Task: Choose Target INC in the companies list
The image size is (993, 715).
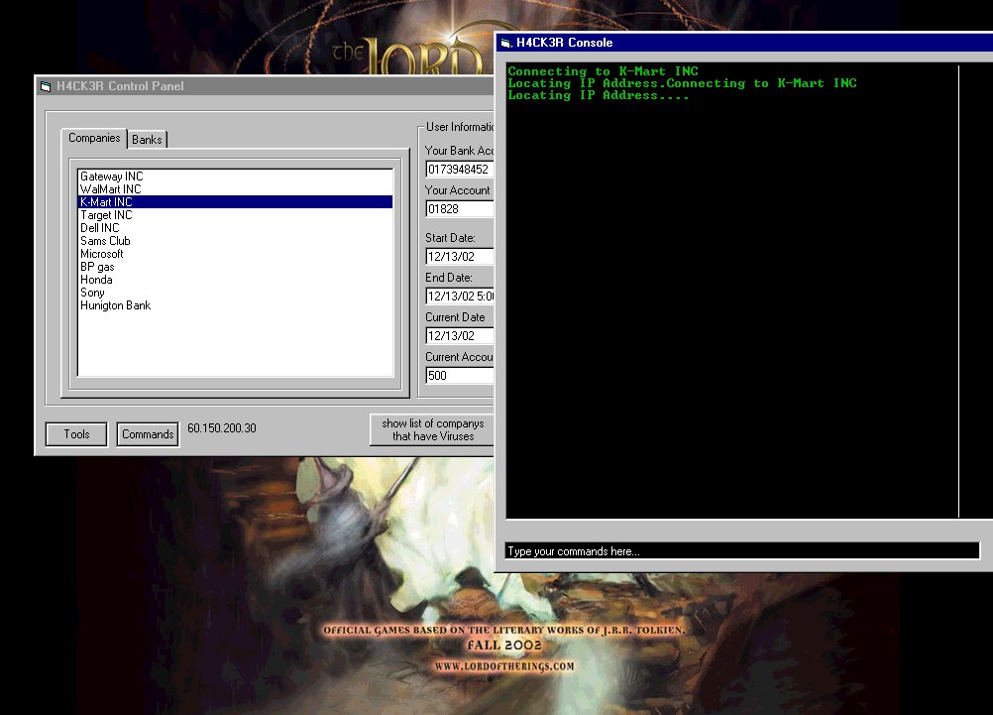Action: tap(106, 215)
